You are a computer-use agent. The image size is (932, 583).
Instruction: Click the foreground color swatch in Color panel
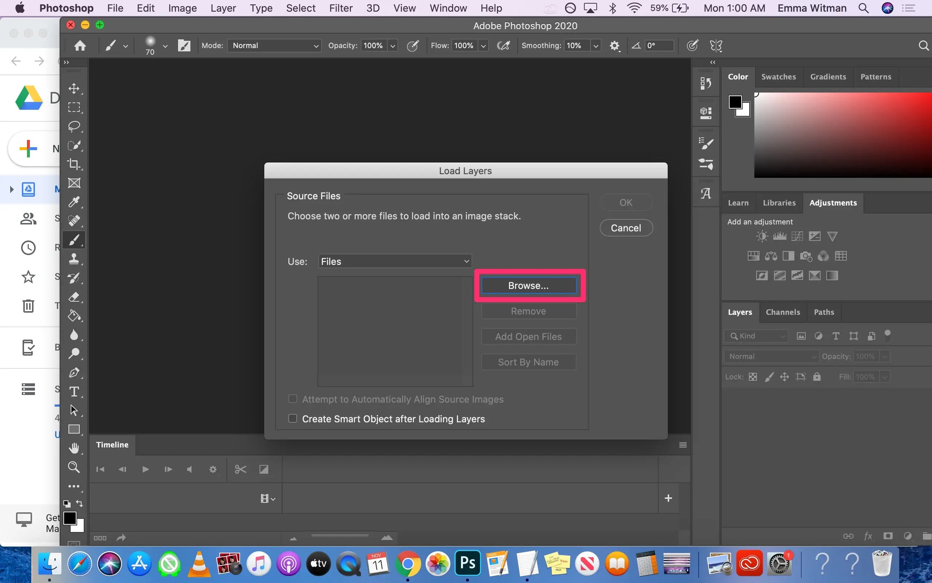click(x=734, y=102)
